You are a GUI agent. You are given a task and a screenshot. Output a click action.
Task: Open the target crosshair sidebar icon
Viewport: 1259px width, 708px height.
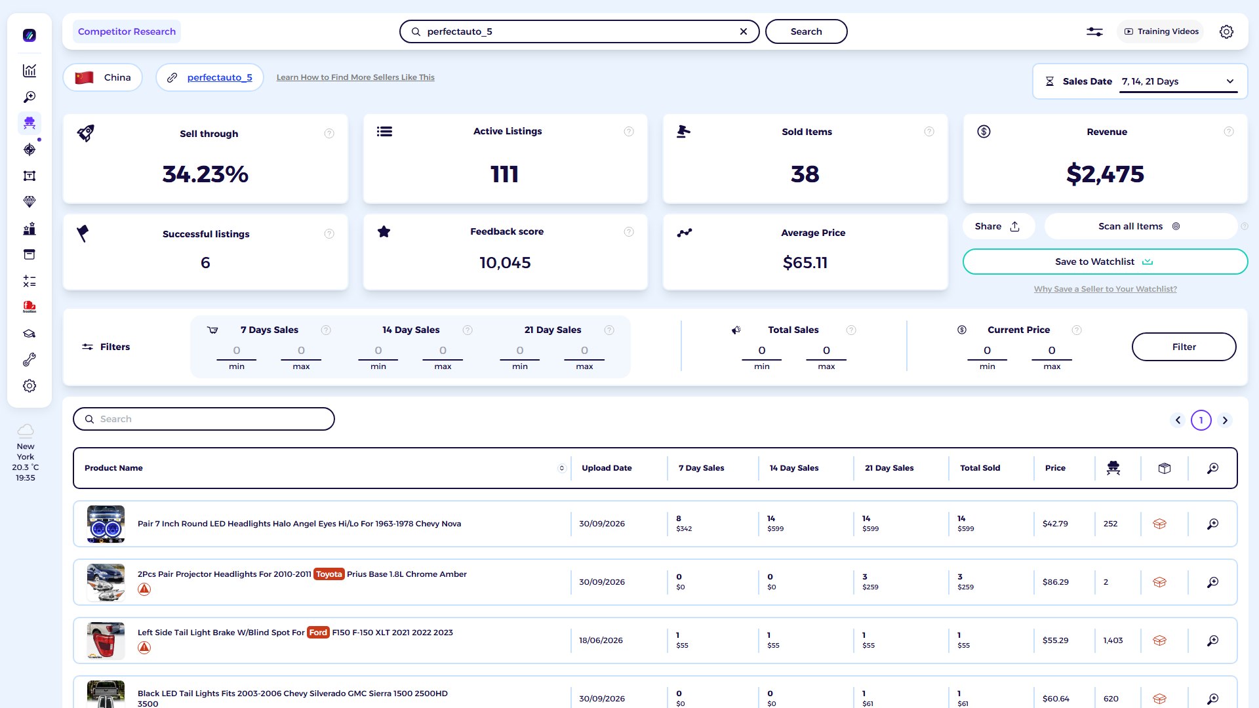point(30,149)
